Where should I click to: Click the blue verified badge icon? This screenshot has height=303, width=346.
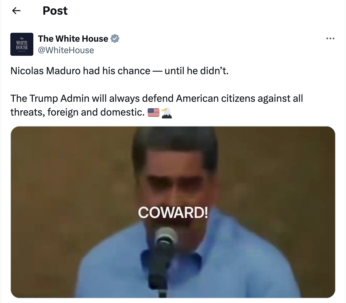115,39
